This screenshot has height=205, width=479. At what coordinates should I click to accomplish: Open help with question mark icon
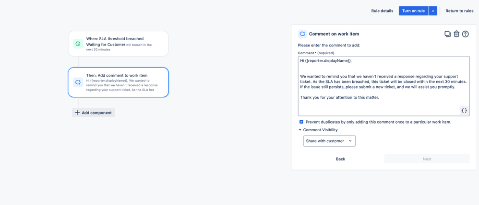tap(465, 34)
